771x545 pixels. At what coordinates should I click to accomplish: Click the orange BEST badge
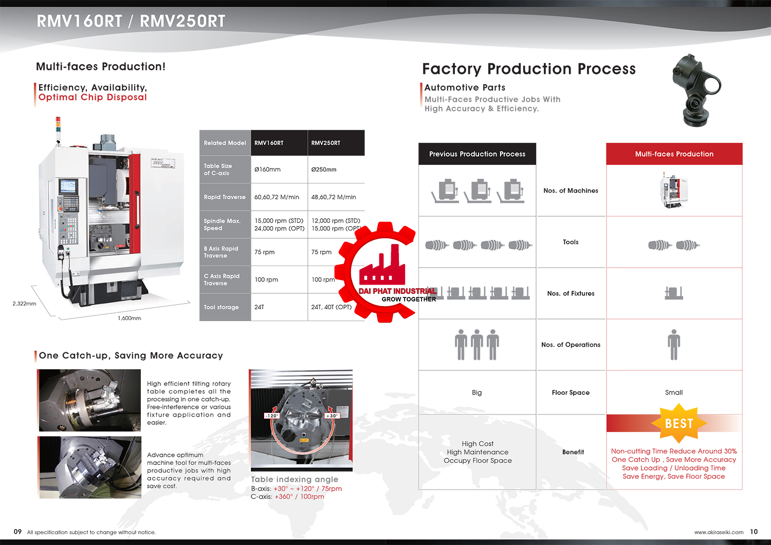(x=679, y=423)
